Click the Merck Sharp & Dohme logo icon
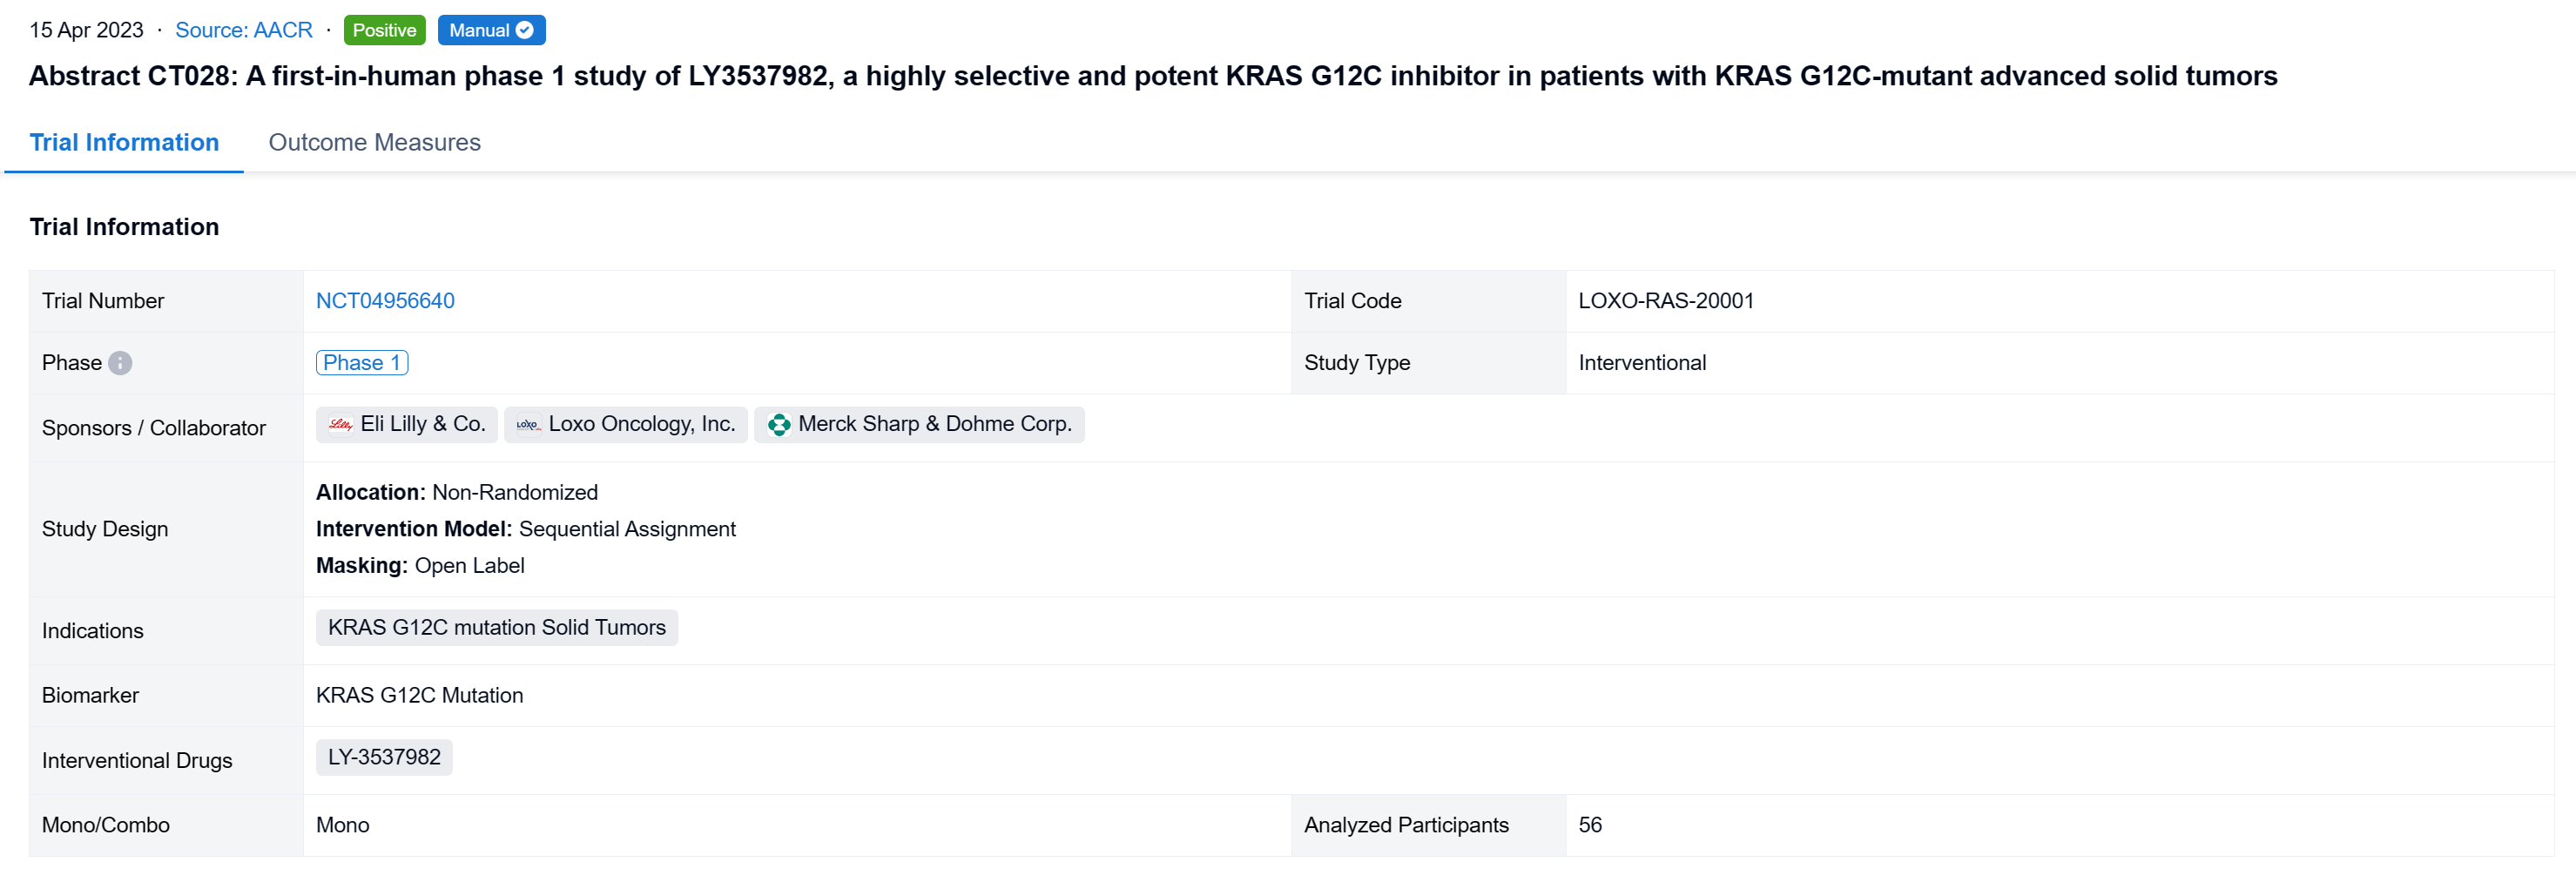Image resolution: width=2576 pixels, height=882 pixels. pos(779,425)
